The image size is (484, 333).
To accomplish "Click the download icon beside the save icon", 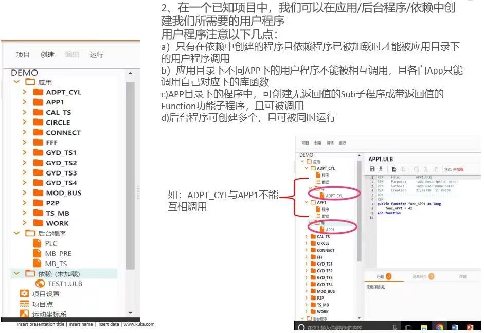I will click(381, 169).
